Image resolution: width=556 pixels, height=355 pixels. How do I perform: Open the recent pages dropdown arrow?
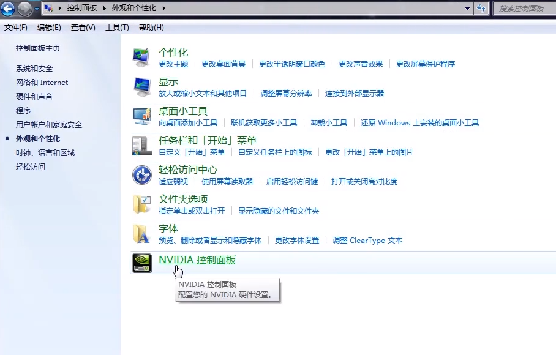coord(37,9)
